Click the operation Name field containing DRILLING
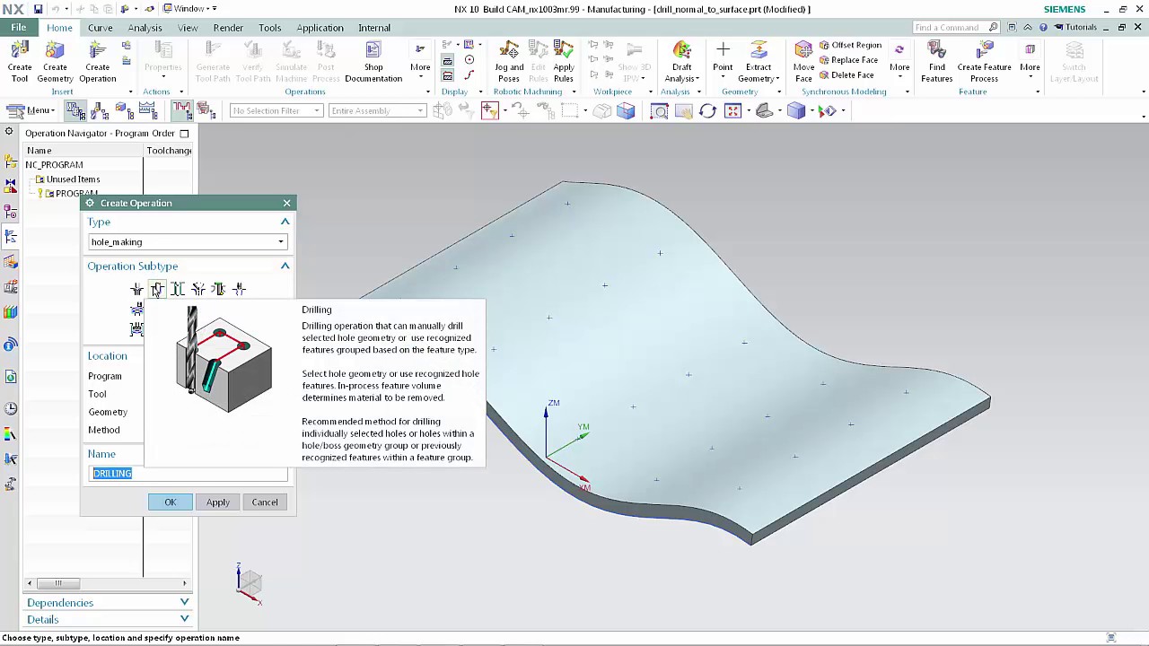 189,474
